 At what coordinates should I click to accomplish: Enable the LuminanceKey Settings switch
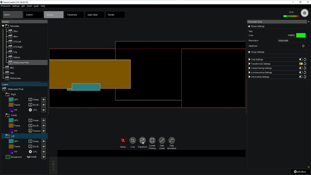click(x=301, y=73)
